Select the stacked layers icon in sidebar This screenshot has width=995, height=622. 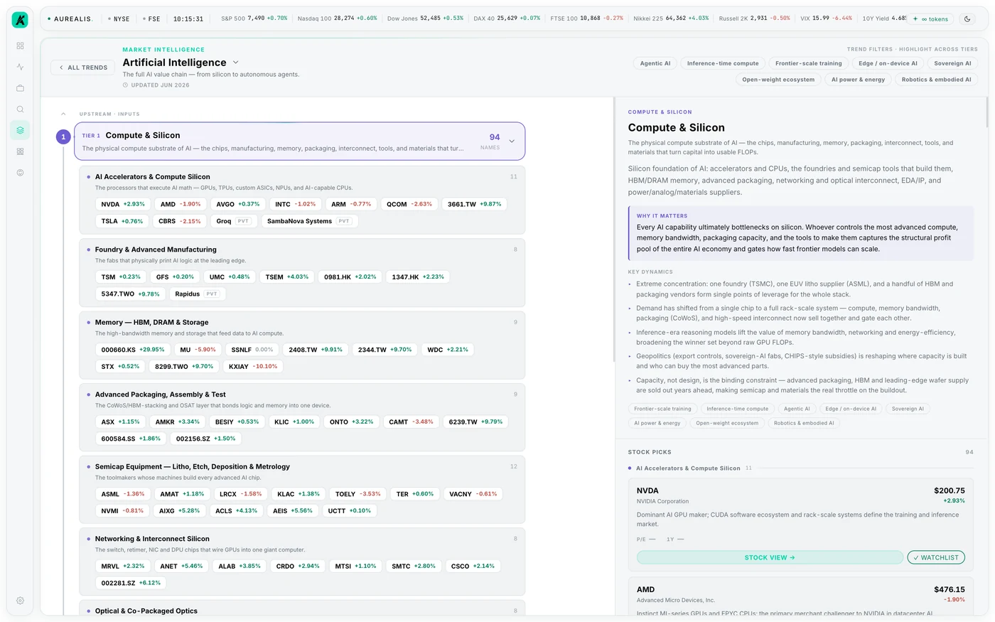coord(20,130)
